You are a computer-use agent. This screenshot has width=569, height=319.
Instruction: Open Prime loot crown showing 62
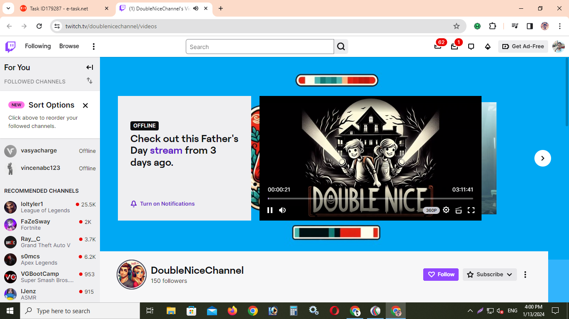click(438, 46)
